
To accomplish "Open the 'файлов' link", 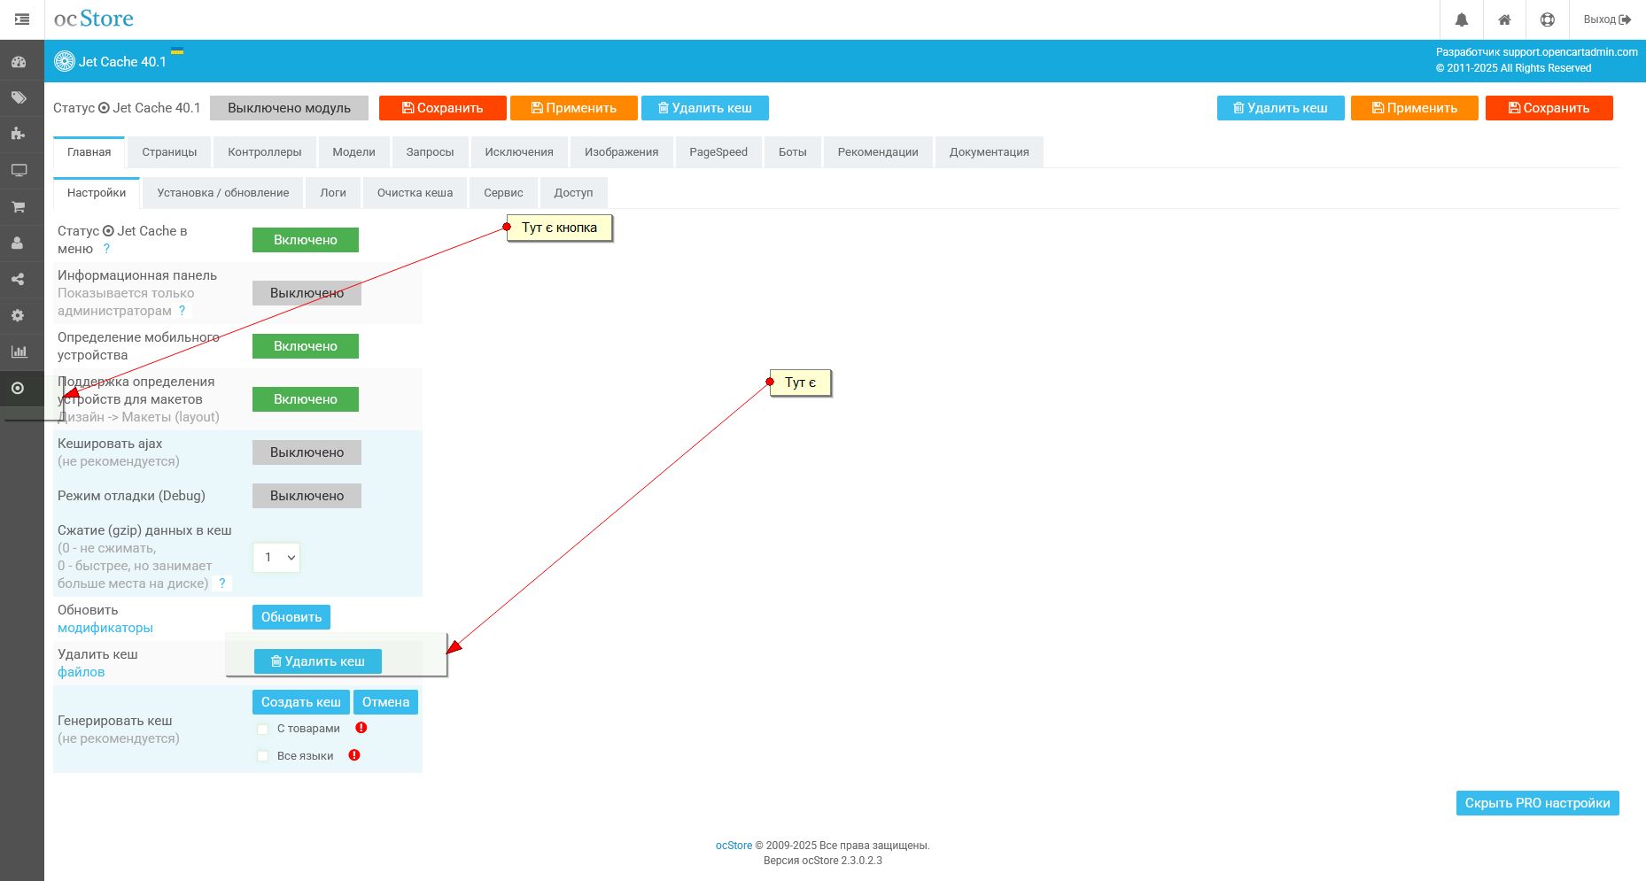I will coord(82,672).
